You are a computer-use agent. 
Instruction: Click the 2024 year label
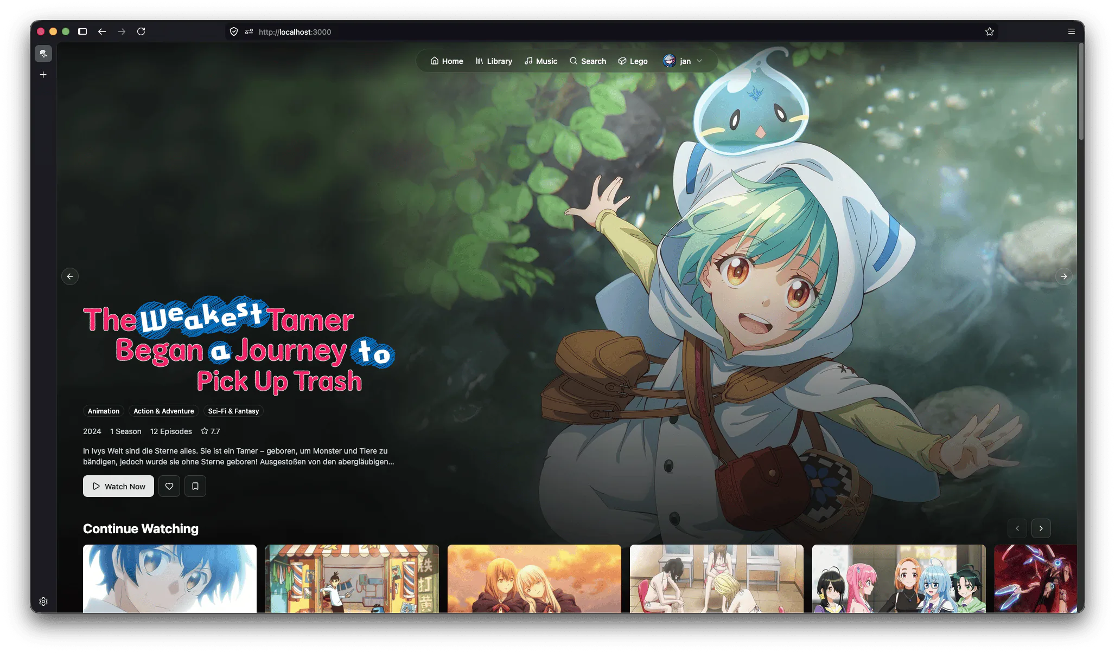click(92, 431)
